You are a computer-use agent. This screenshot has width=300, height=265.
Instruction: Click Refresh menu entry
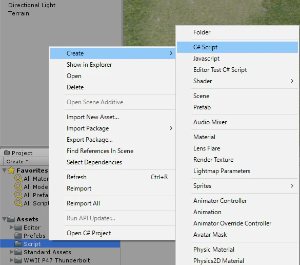(x=113, y=177)
